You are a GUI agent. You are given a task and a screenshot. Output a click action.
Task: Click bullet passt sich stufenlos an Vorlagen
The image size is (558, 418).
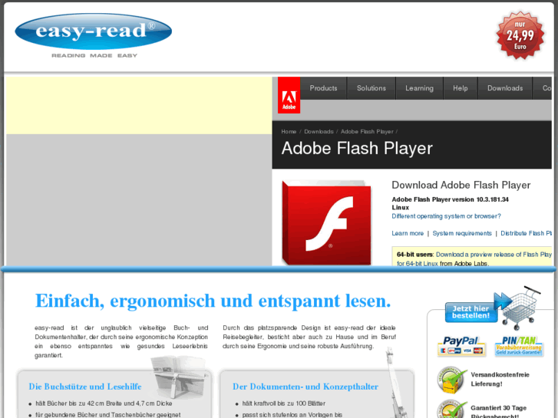(292, 415)
